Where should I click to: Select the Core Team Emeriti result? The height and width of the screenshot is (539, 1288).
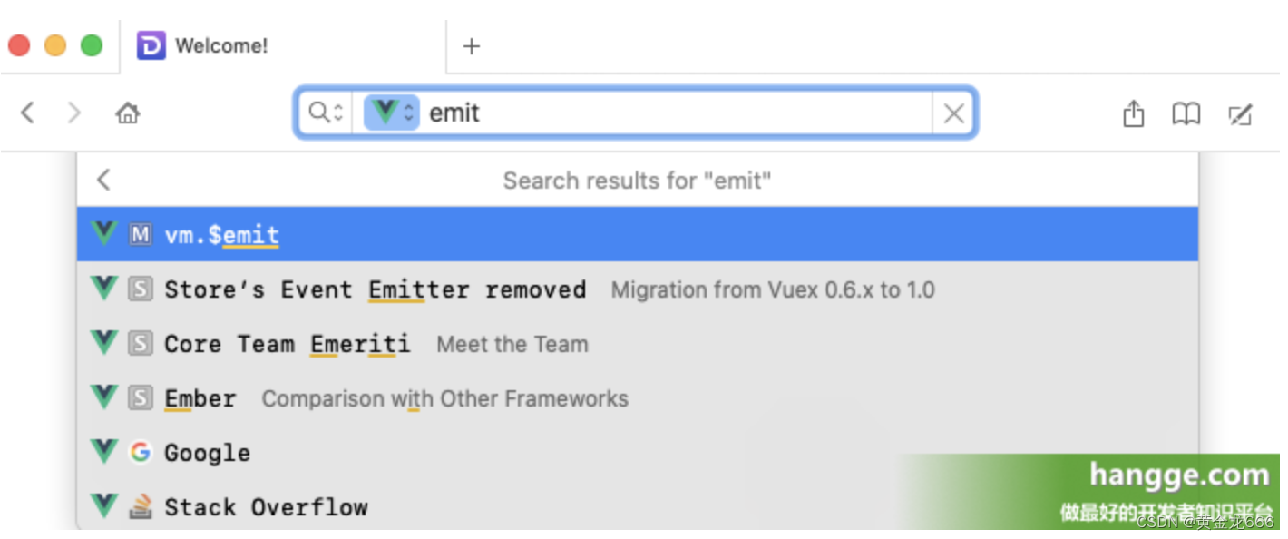click(638, 344)
